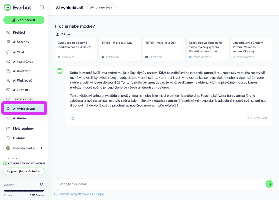
Task: Open the Zdroje book icon
Action: click(x=57, y=34)
